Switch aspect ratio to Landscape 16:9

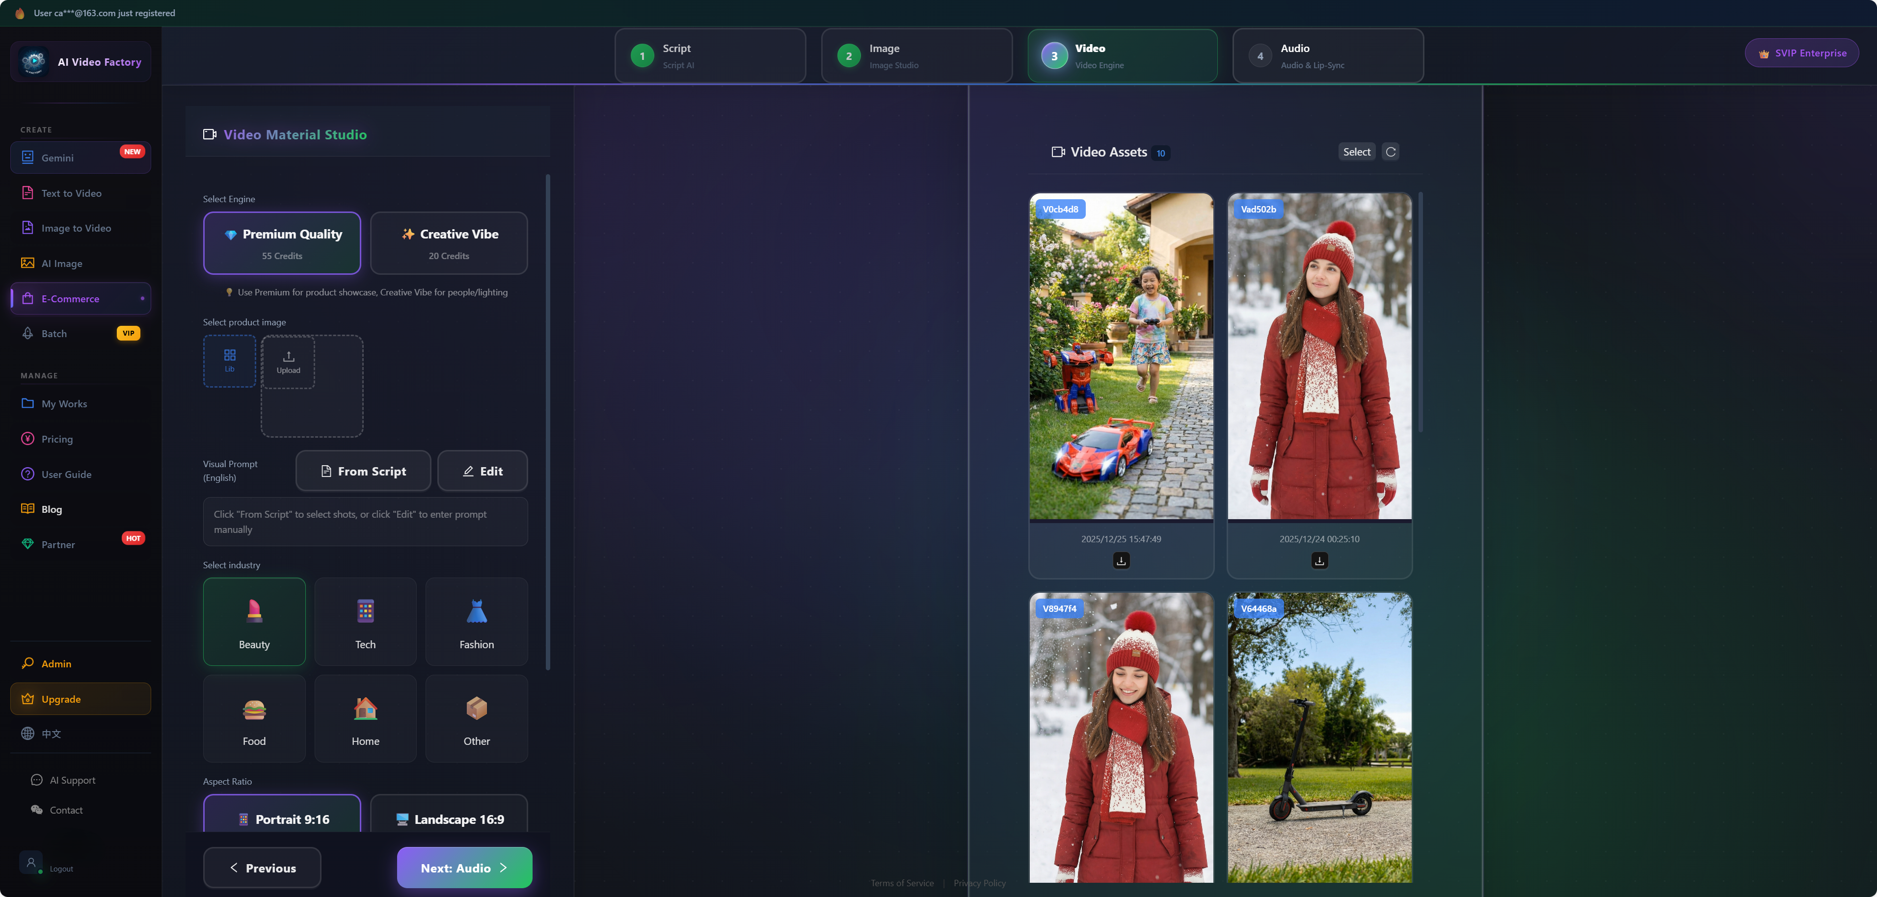click(448, 819)
